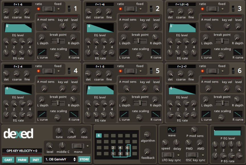
Task: Click the pitch EG envelope display
Action: [227, 131]
